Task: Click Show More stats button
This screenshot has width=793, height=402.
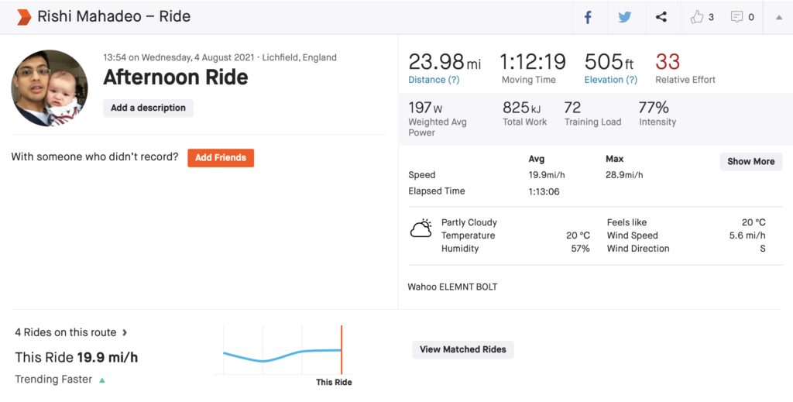Action: click(x=750, y=161)
